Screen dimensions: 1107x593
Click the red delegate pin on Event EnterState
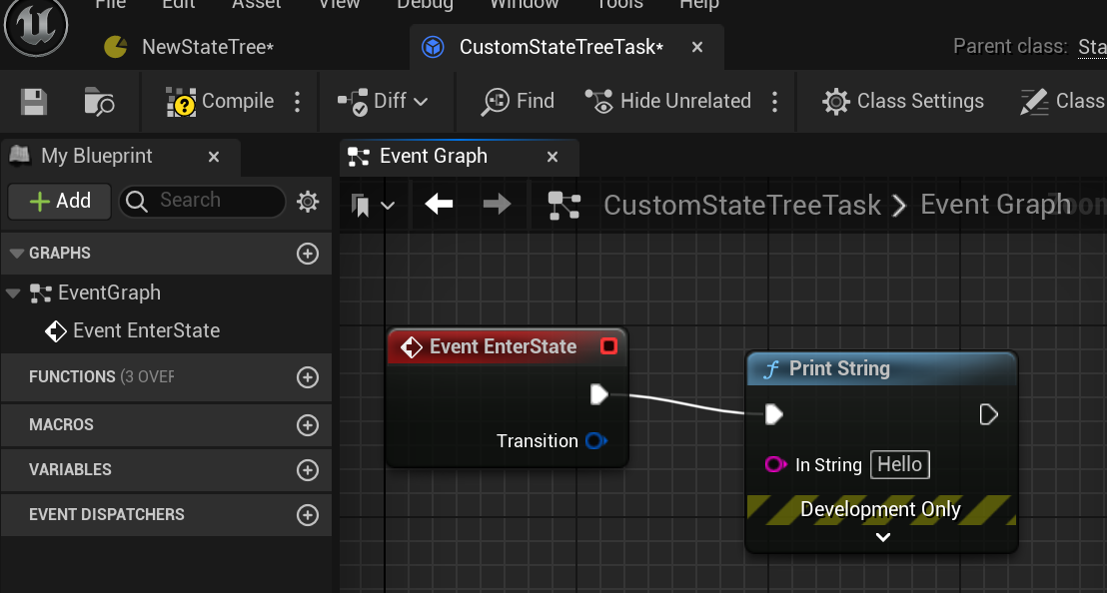pyautogui.click(x=609, y=346)
